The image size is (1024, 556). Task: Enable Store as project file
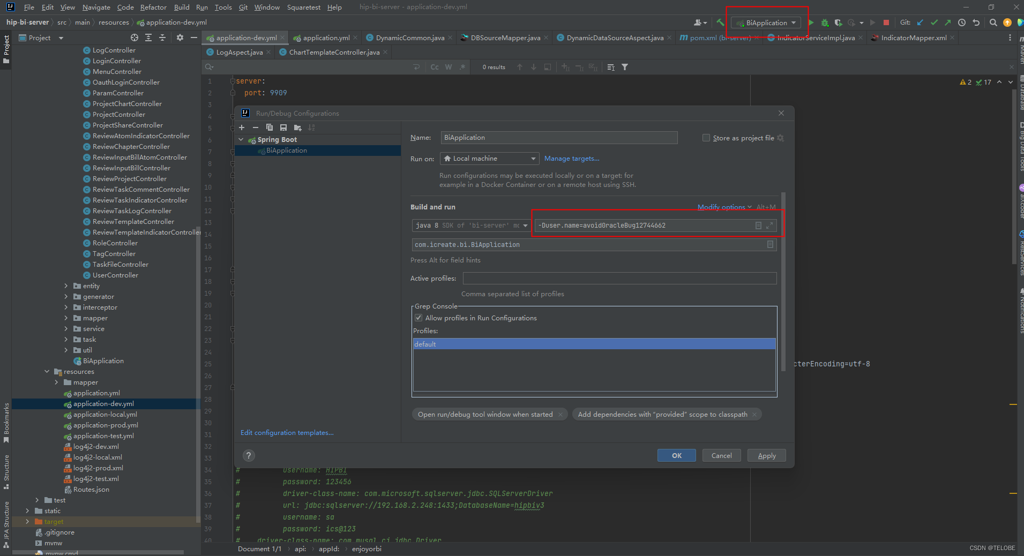706,138
